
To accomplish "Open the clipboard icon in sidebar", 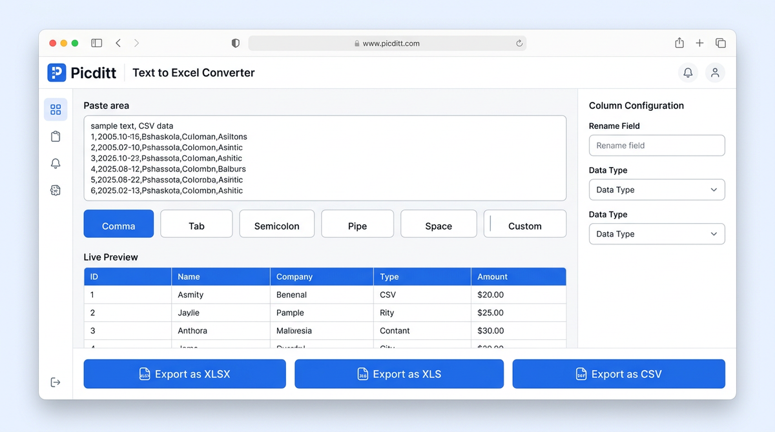I will [56, 137].
